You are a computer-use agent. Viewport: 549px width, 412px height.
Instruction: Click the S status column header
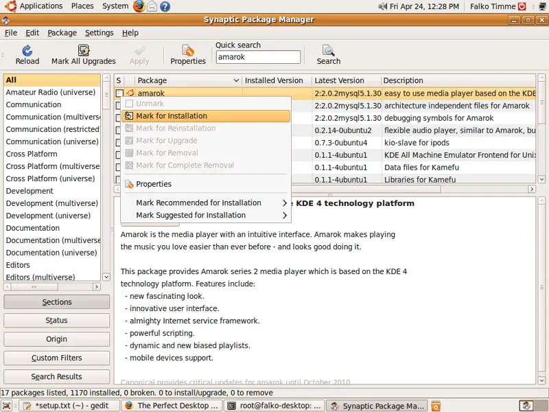point(119,80)
